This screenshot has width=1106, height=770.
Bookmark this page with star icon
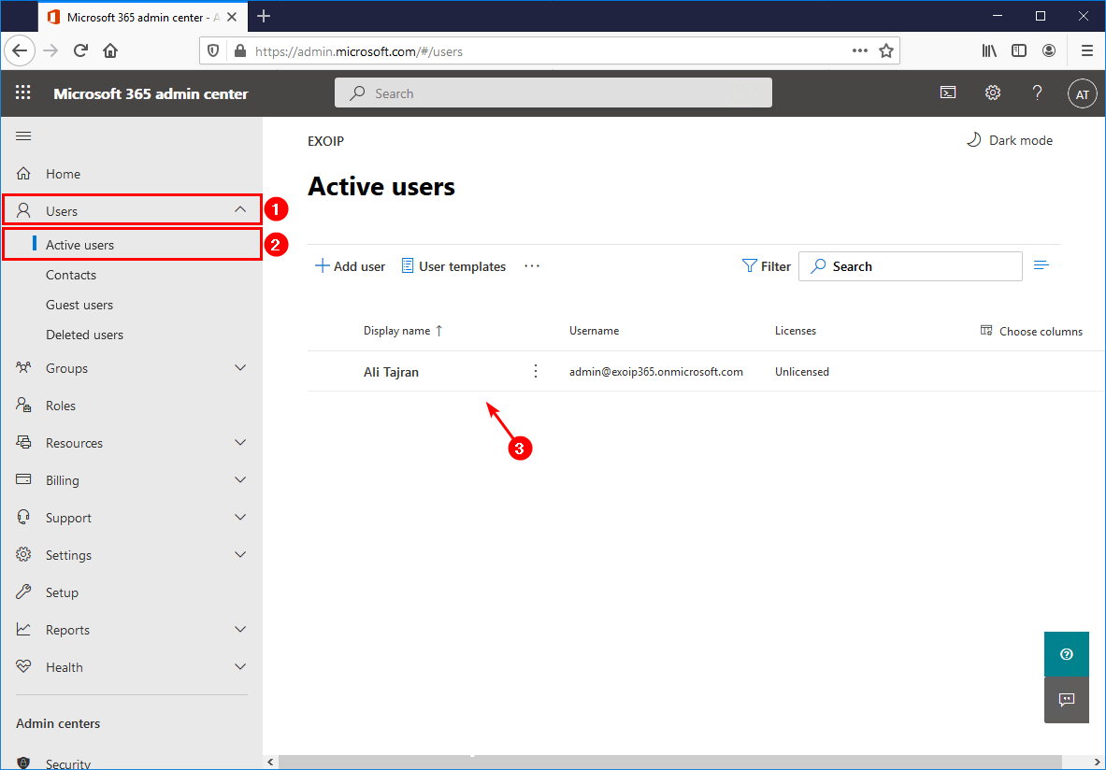click(886, 50)
